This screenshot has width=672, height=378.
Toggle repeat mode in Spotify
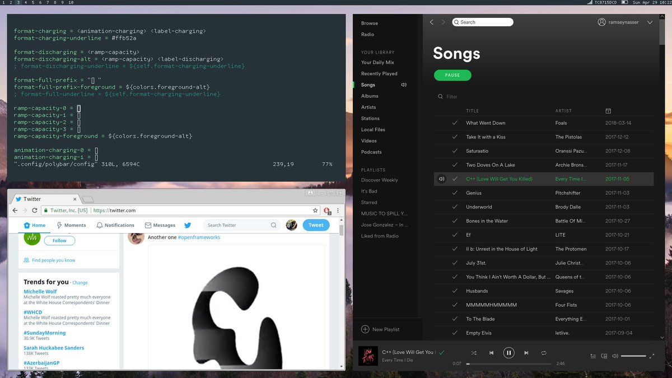tap(543, 353)
